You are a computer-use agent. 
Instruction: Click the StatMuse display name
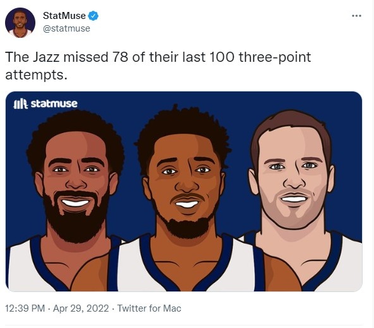(x=64, y=16)
